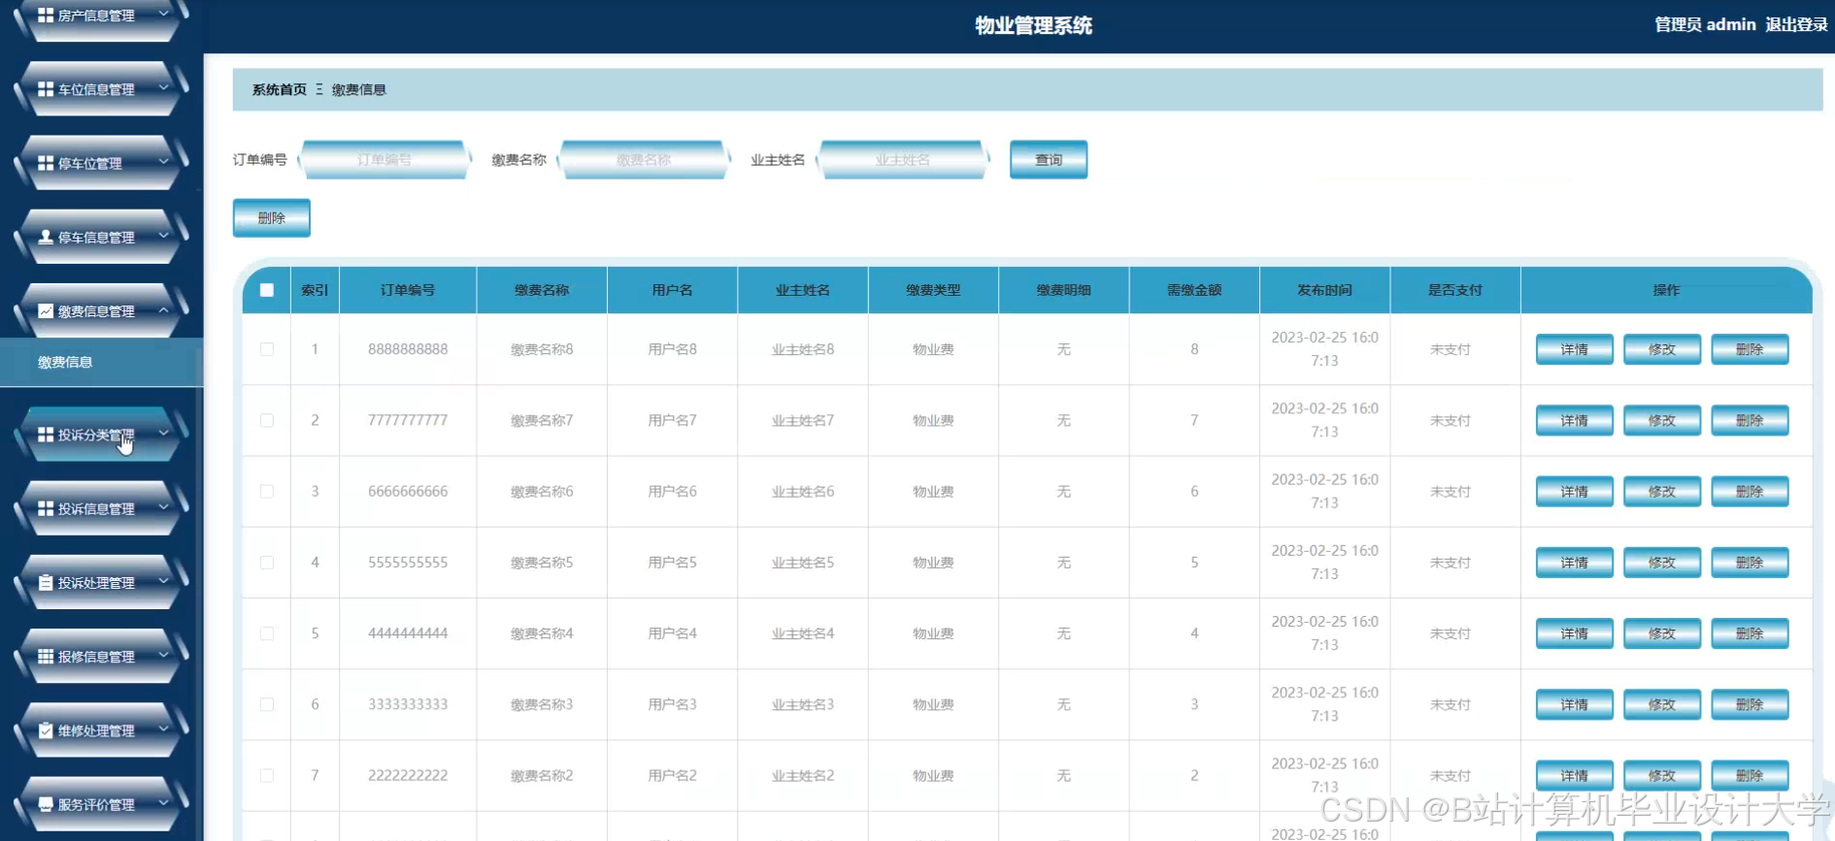Click the 删除 button above the table

pos(272,218)
